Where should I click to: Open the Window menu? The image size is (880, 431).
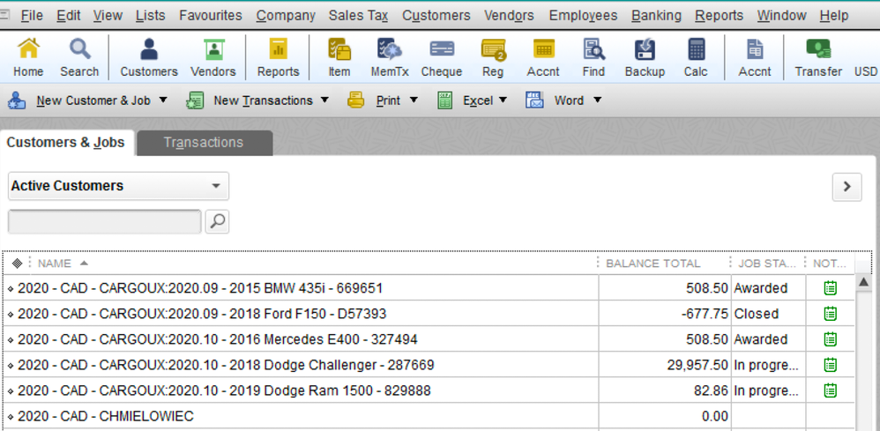pos(781,15)
